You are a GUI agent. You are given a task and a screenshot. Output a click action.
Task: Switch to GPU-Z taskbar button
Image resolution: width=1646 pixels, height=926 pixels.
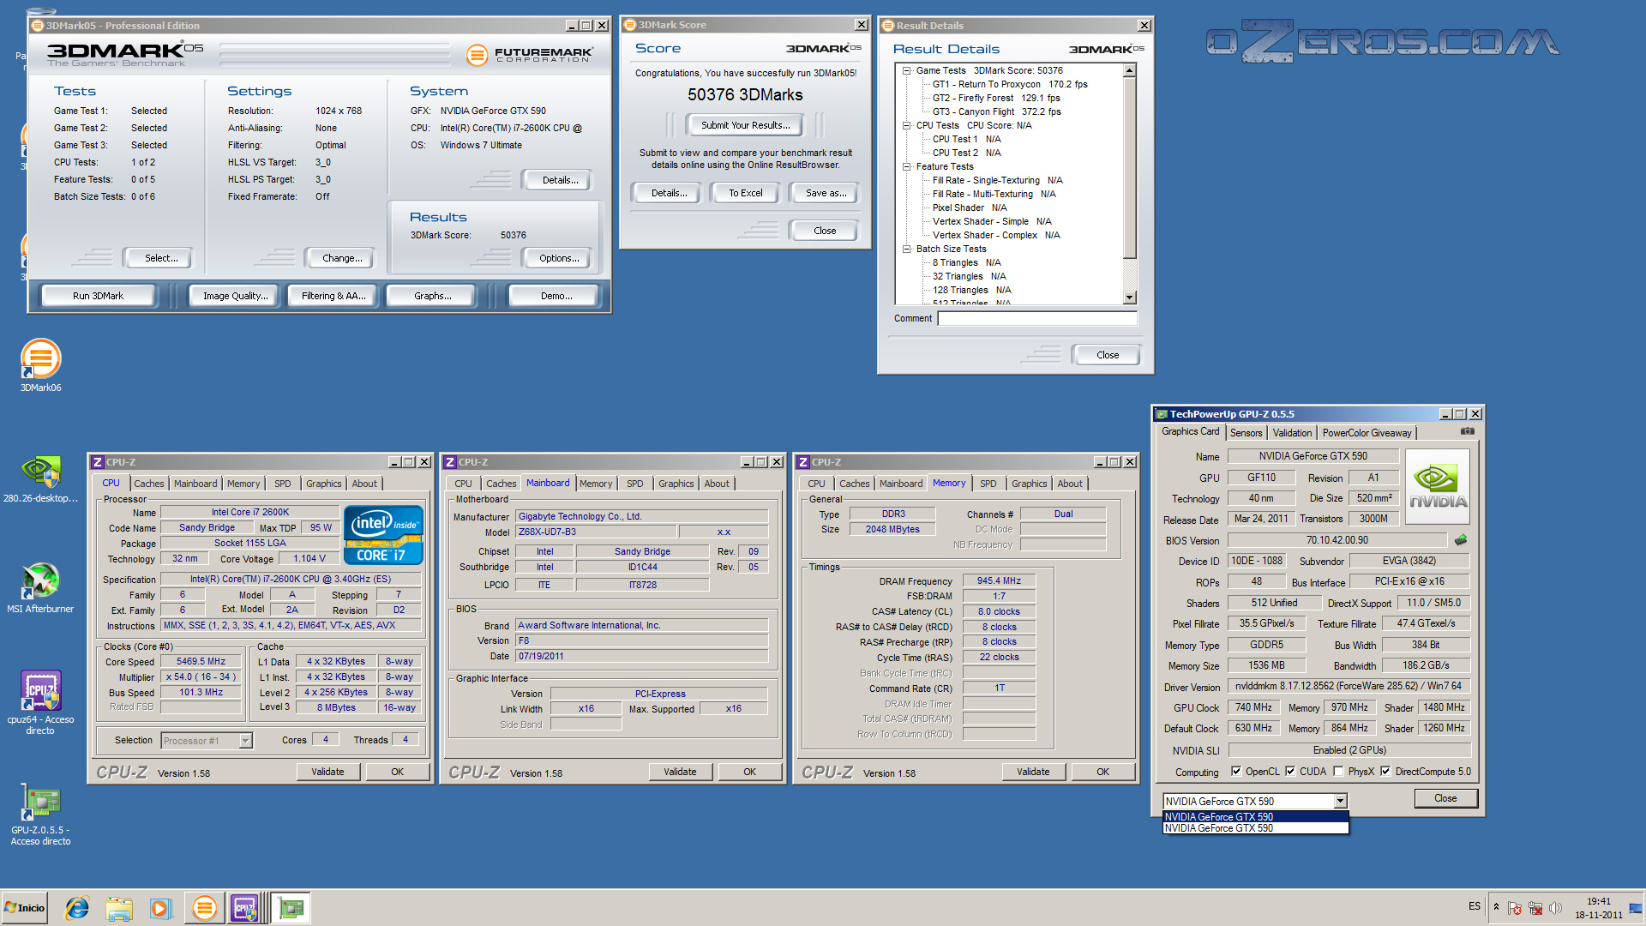pyautogui.click(x=291, y=908)
